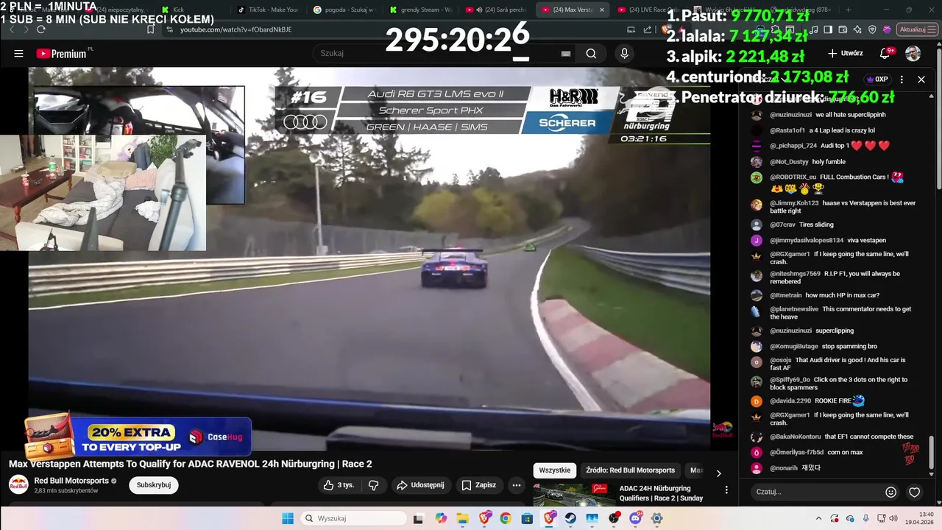Image resolution: width=942 pixels, height=530 pixels.
Task: Share the video with Udostępnij
Action: pos(419,485)
